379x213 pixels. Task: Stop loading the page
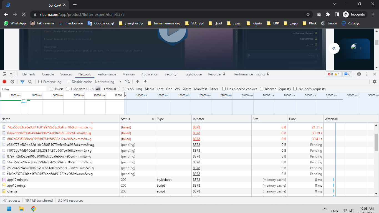click(24, 14)
